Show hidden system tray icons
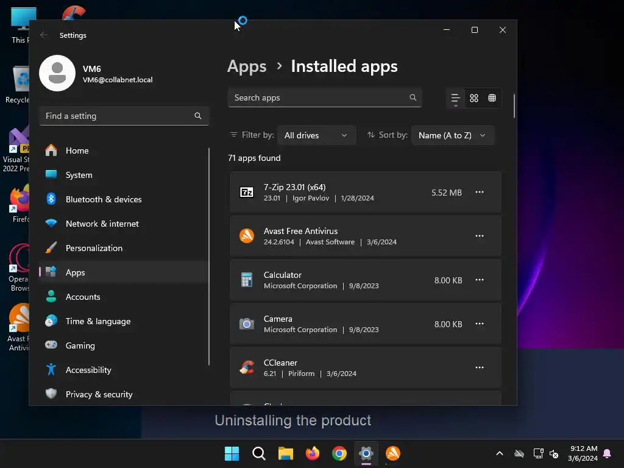This screenshot has width=624, height=468. click(x=500, y=453)
